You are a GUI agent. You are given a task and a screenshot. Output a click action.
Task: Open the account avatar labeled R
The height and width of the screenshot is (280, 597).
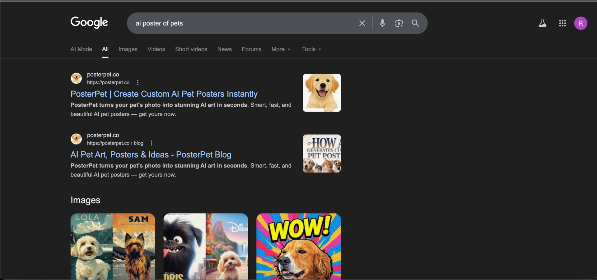click(581, 23)
